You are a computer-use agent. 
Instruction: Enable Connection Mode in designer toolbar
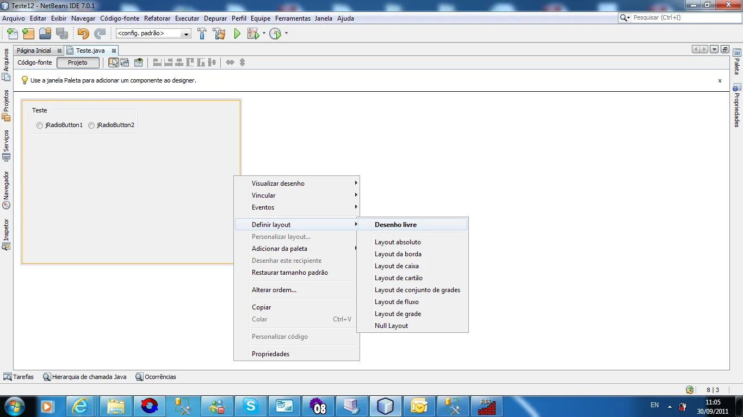(x=125, y=62)
